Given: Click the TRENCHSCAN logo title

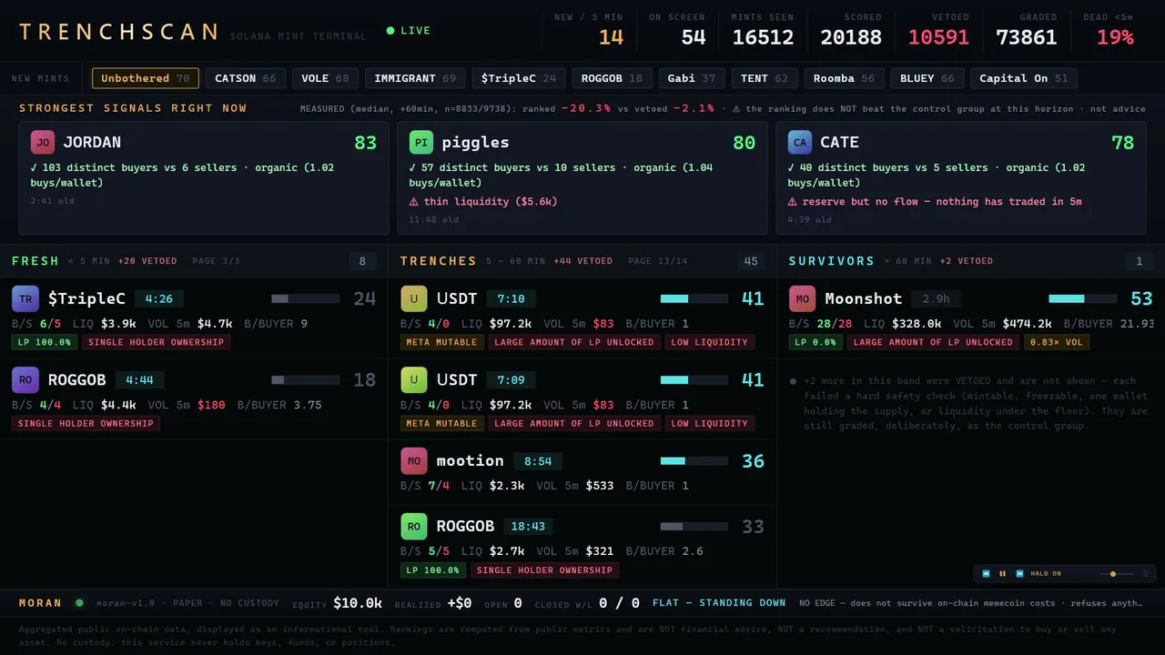Looking at the screenshot, I should coord(118,32).
